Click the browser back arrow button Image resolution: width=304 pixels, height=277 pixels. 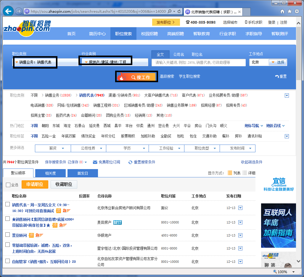(x=8, y=11)
